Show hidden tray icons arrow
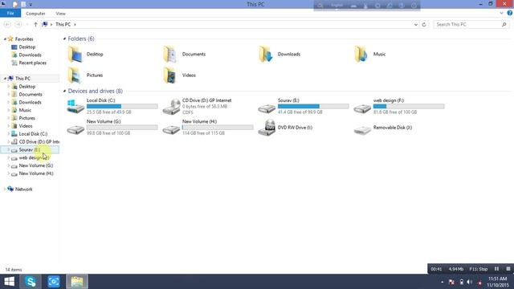The image size is (514, 289). click(x=443, y=282)
